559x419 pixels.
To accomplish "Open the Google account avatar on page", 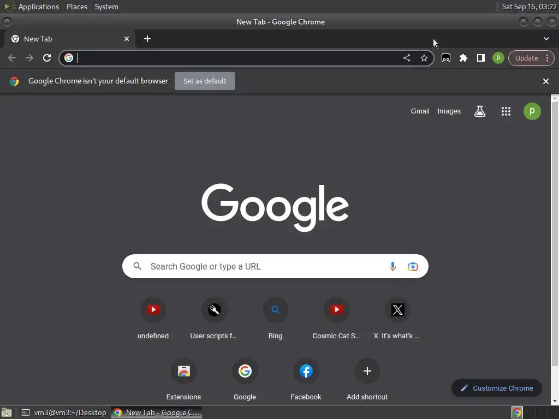I will coord(532,111).
